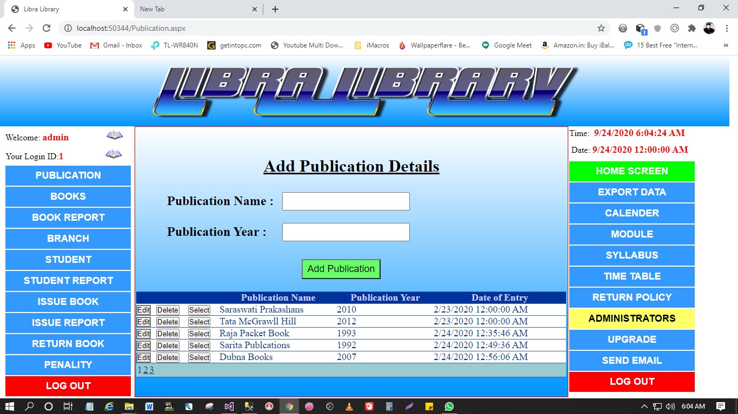
Task: Expand the hidden bookmarks overflow chevron
Action: pyautogui.click(x=726, y=45)
